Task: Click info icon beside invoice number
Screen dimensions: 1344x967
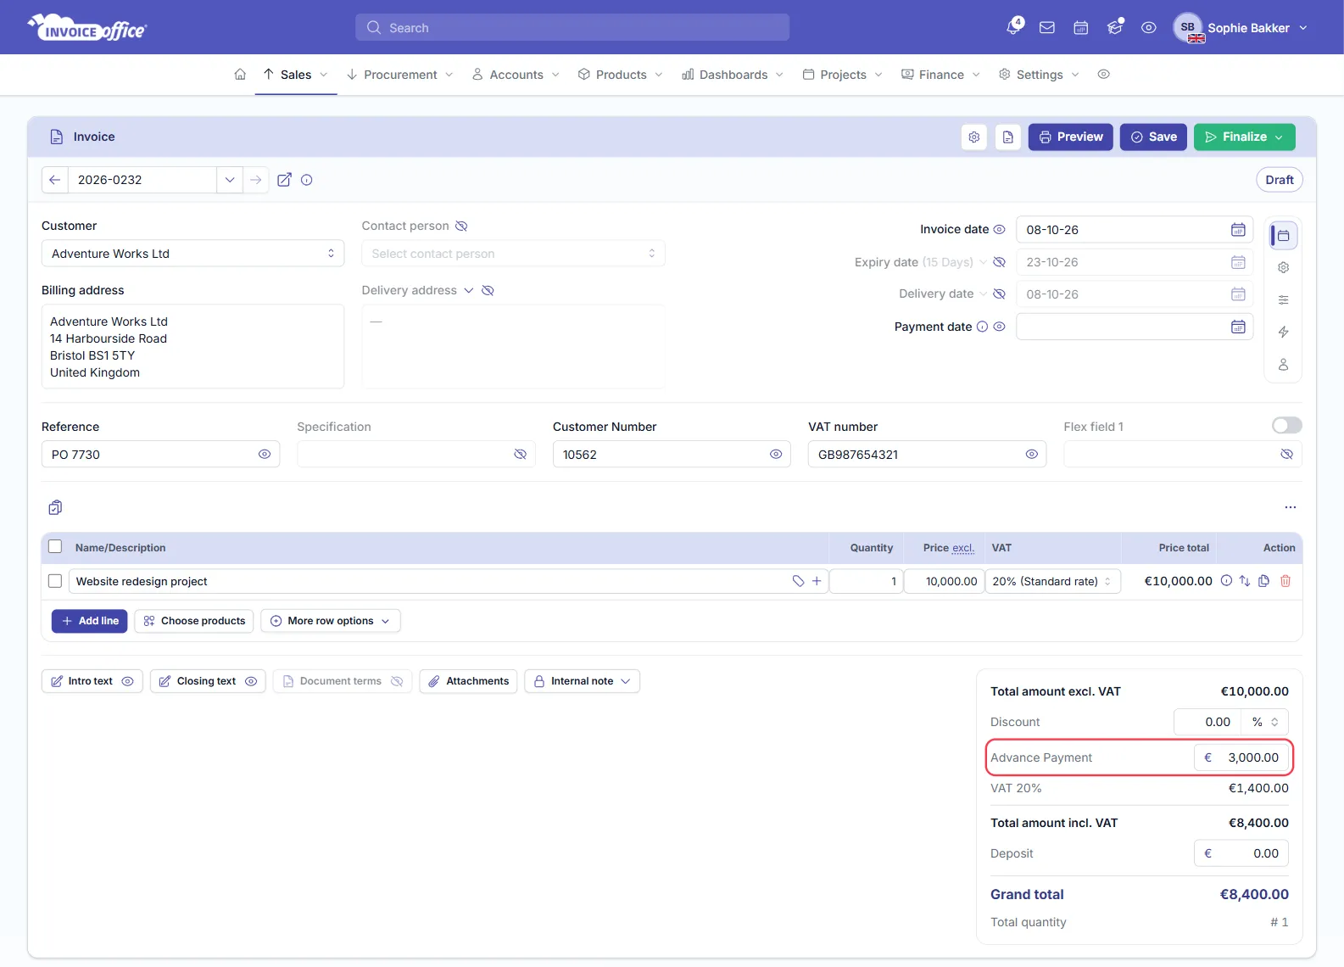Action: pos(307,180)
